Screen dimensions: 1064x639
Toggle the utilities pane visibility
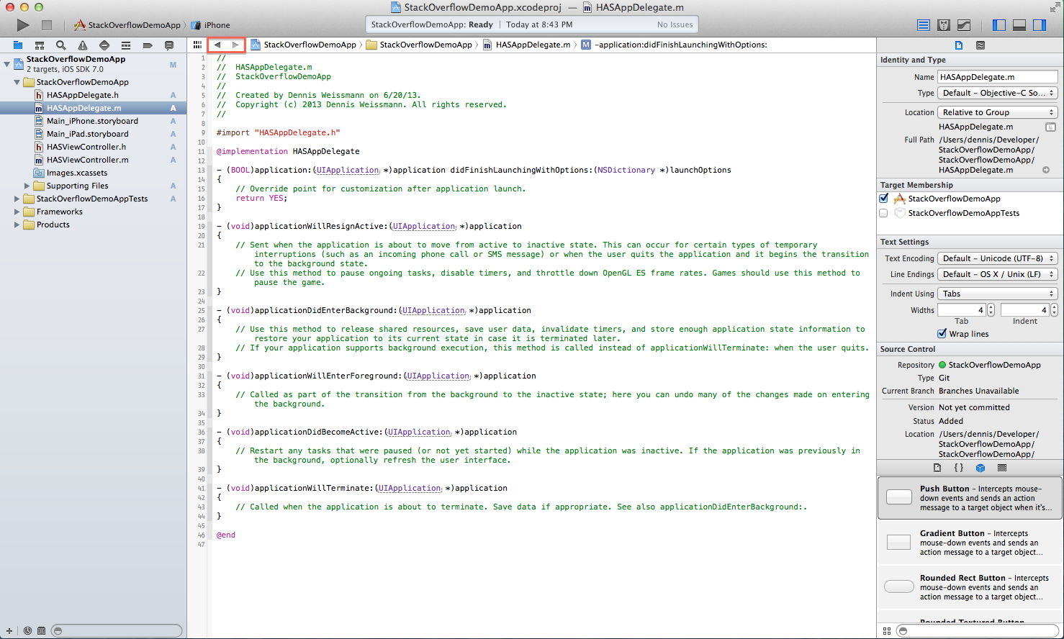pyautogui.click(x=1040, y=25)
